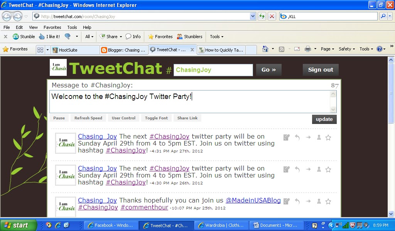Switch to Wardrobia window in taskbar

point(221,225)
